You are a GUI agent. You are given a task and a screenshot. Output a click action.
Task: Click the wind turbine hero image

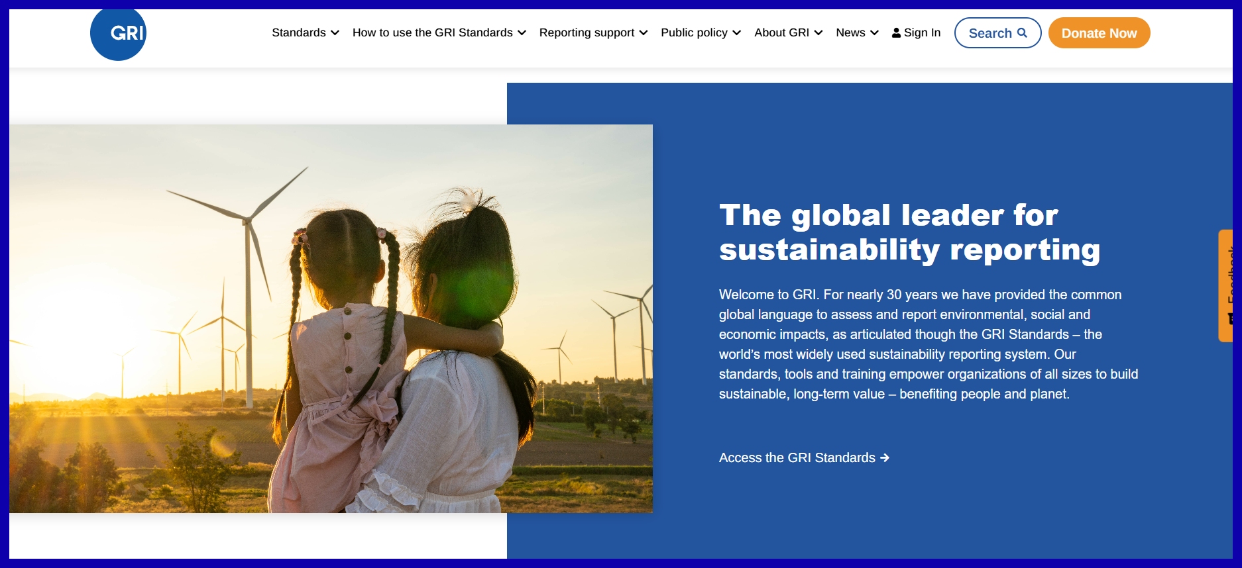(331, 318)
